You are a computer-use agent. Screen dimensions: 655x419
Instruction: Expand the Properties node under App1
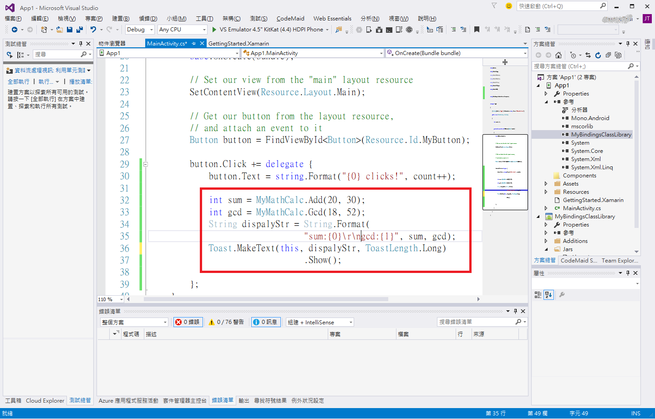click(x=546, y=94)
